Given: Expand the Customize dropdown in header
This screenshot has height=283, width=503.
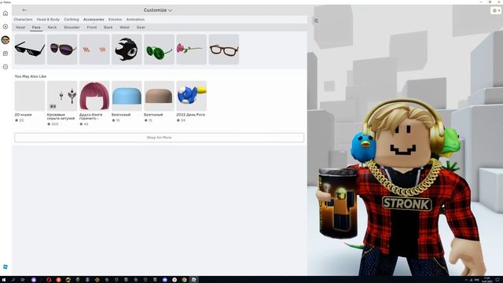Looking at the screenshot, I should click(158, 10).
